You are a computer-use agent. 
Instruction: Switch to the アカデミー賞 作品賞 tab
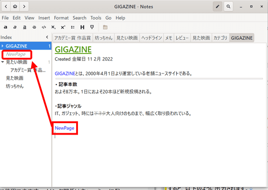(72, 38)
